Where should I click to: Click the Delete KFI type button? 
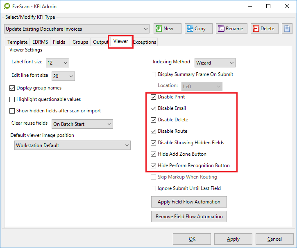pyautogui.click(x=265, y=29)
